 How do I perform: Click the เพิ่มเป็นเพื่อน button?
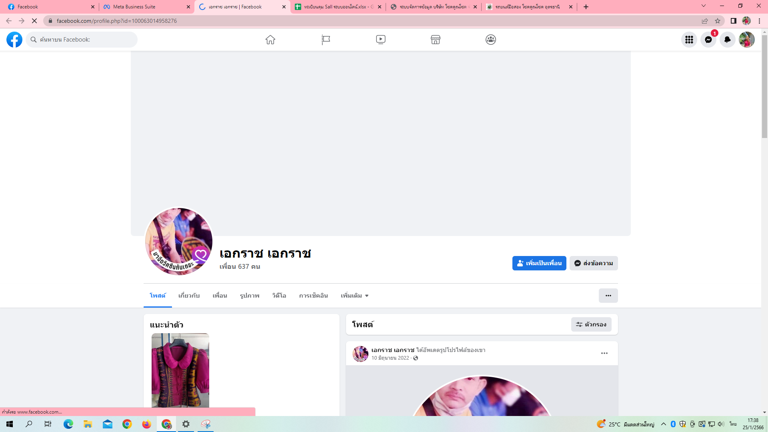point(539,263)
